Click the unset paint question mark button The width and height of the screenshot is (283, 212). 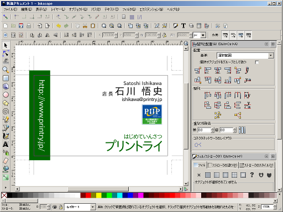point(252,175)
